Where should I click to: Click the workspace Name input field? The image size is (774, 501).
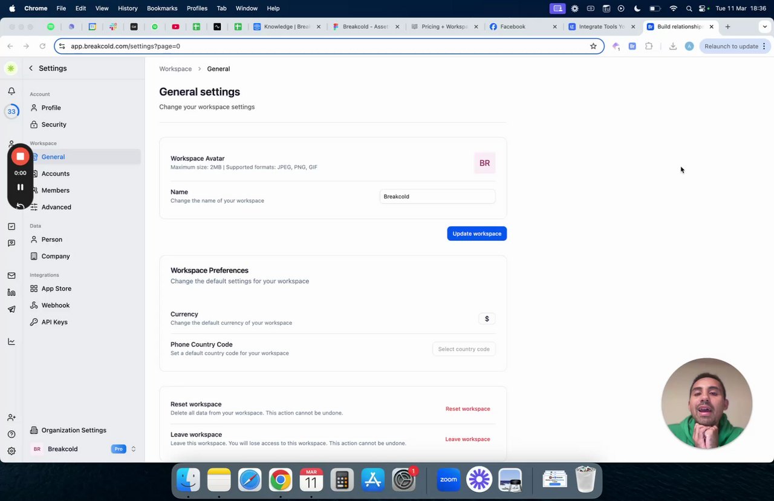[437, 197]
